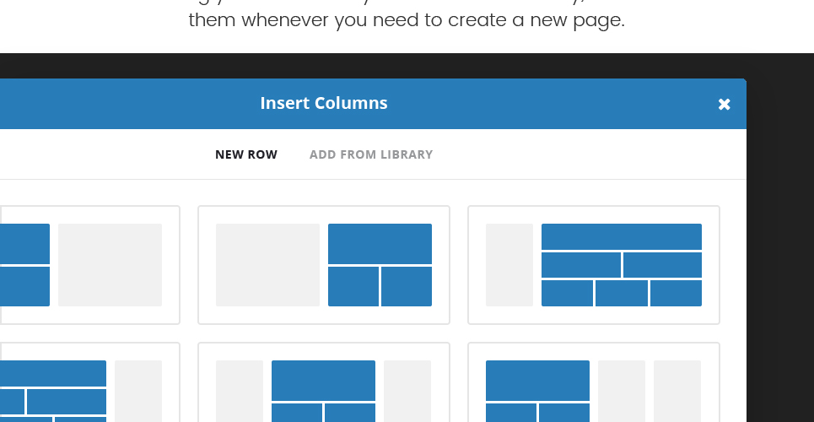This screenshot has width=814, height=422.
Task: Click the rightmost narrow gray column in the last layout
Action: coord(677,392)
